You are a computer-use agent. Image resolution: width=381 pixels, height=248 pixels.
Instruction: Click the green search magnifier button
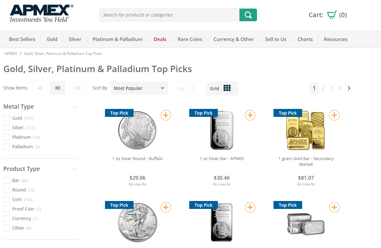pyautogui.click(x=248, y=15)
